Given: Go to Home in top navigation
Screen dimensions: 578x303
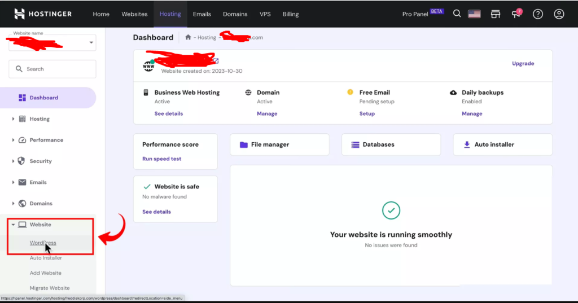Looking at the screenshot, I should [101, 14].
